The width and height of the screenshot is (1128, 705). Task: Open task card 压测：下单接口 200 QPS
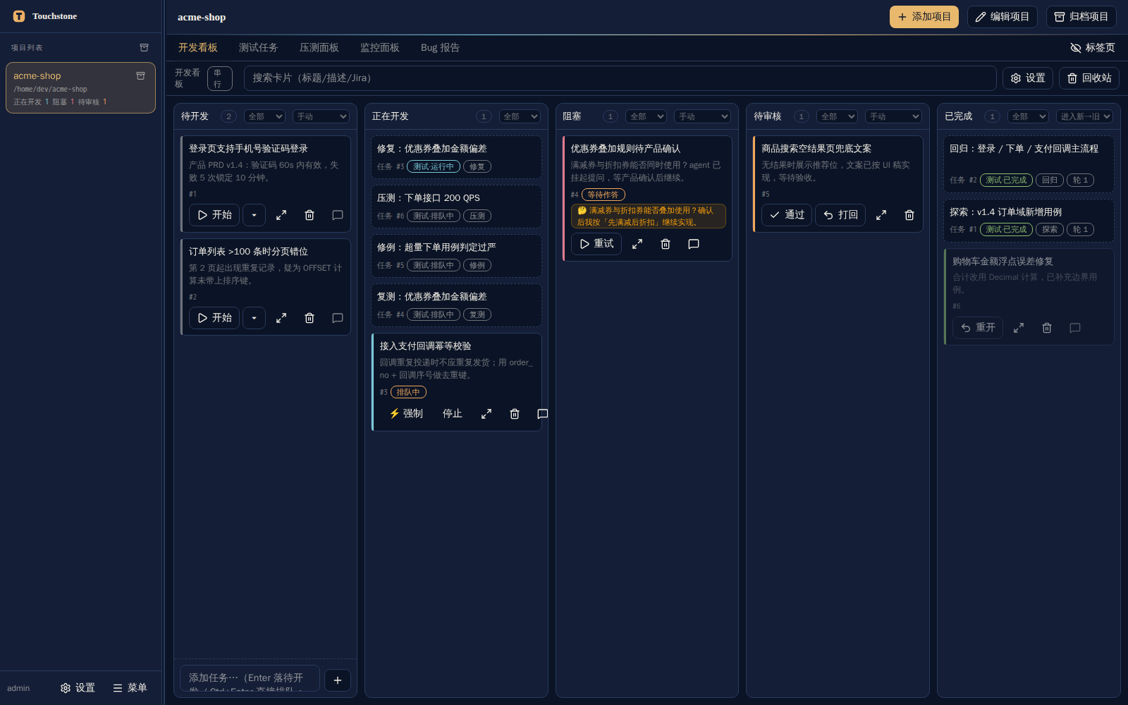click(456, 207)
